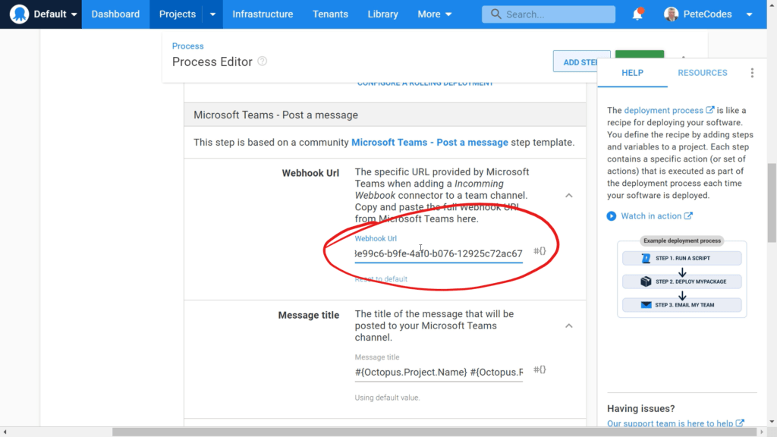The image size is (777, 437).
Task: Click the PeteCodes username
Action: coord(707,14)
